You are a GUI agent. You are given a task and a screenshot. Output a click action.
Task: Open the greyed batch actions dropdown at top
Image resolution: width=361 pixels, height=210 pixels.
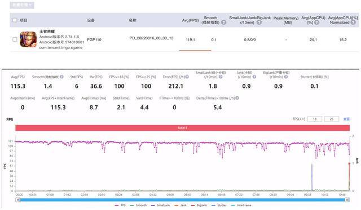point(22,5)
